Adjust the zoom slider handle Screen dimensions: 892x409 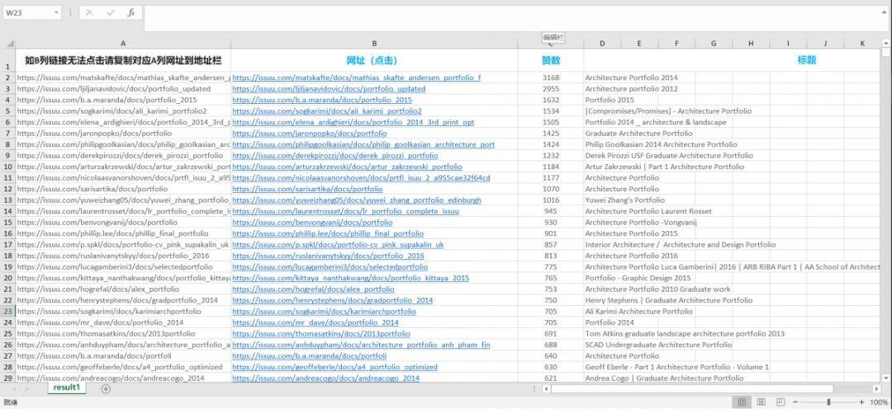(828, 402)
